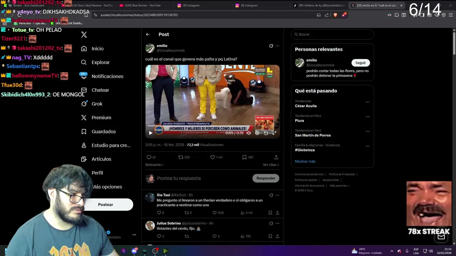Open Chatear messages
The height and width of the screenshot is (256, 456).
pos(95,90)
